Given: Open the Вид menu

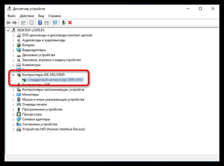Looking at the screenshot, I should coord(41,16).
